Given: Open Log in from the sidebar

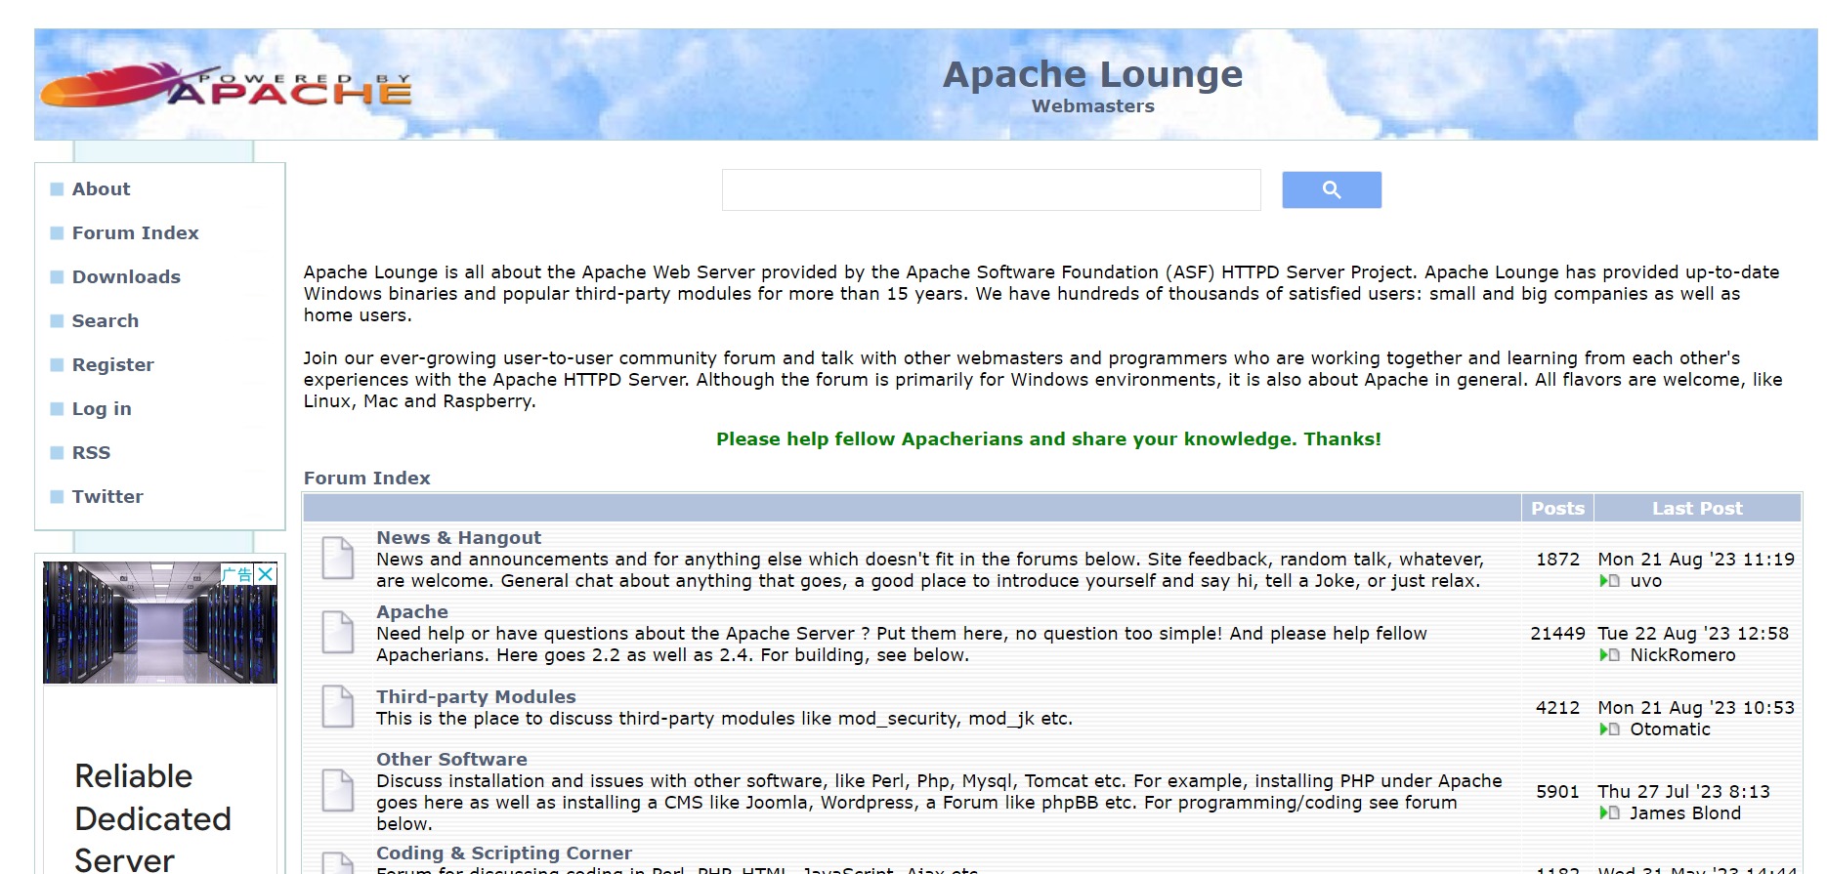Looking at the screenshot, I should tap(102, 409).
